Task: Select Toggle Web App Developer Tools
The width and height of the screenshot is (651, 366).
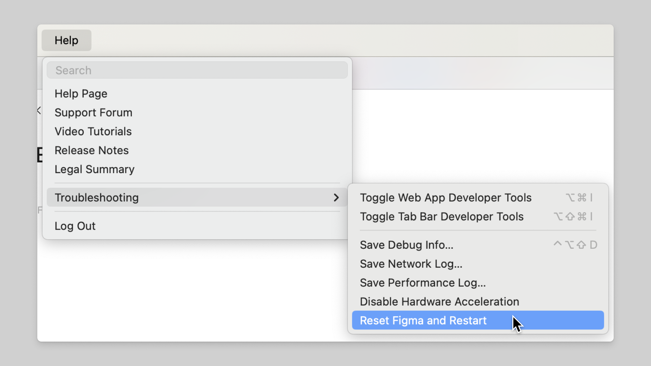Action: pos(478,198)
